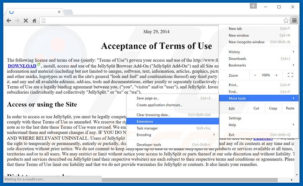Select Save page as... option
Screen dimensions: 303x186
click(173, 98)
